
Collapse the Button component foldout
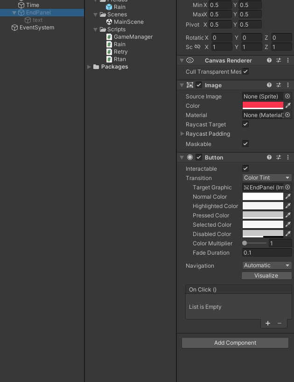[182, 157]
